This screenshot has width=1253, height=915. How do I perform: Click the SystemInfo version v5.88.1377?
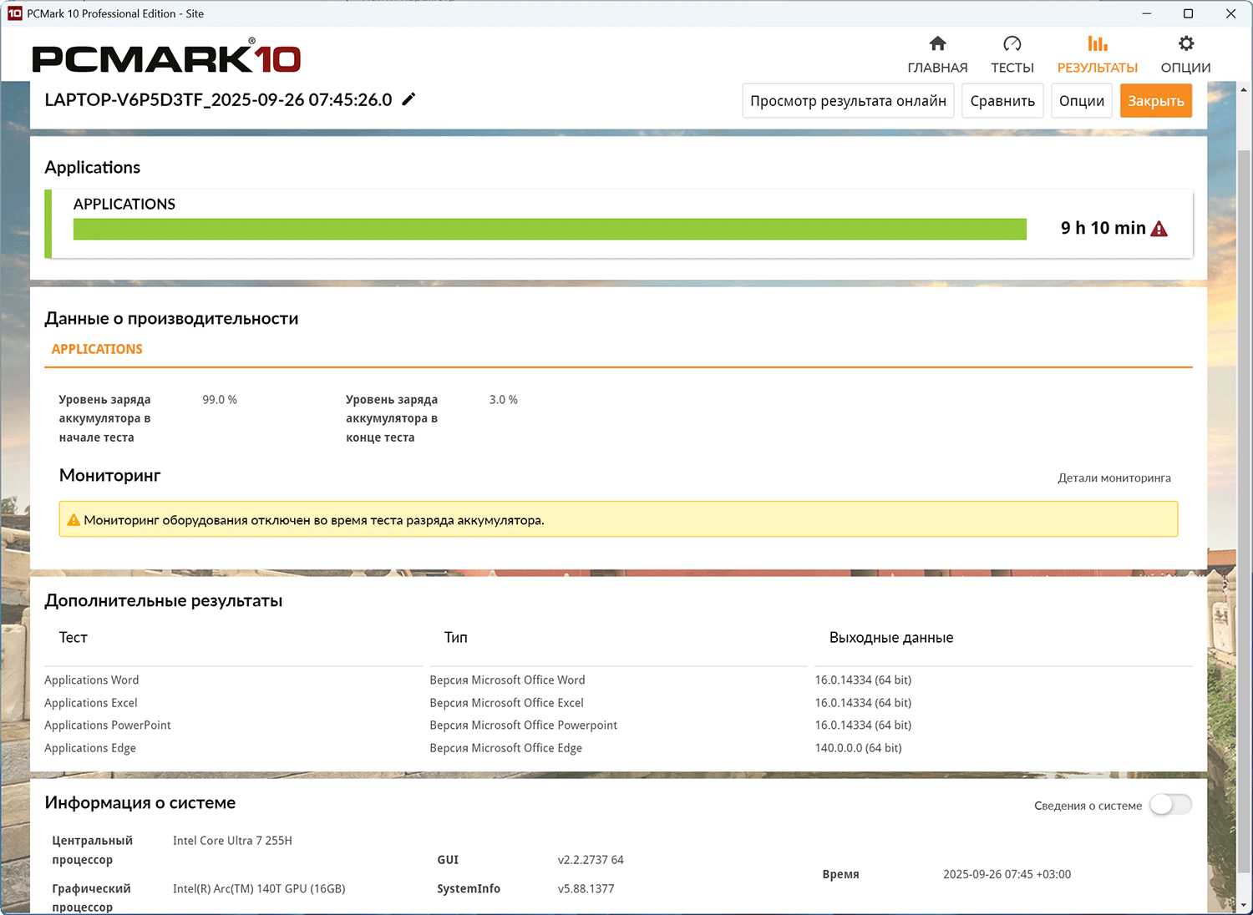586,889
